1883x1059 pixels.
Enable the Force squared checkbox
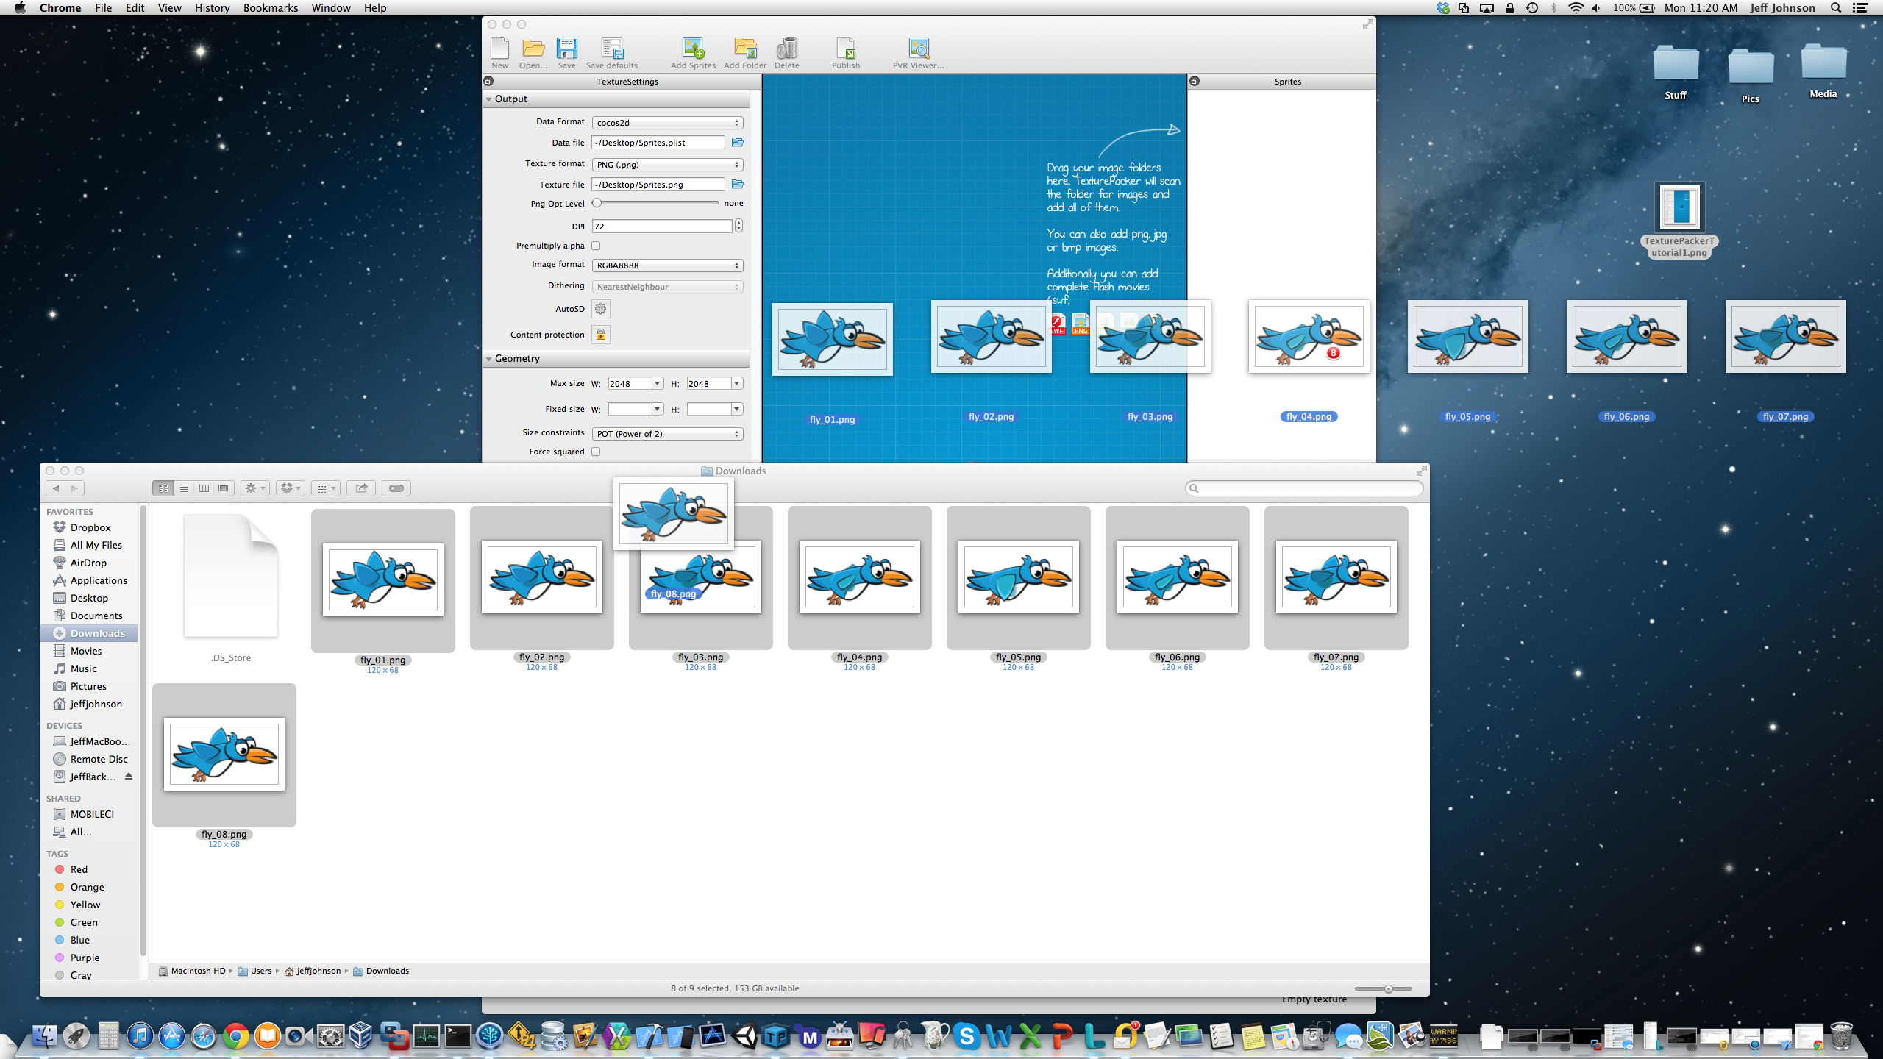[x=596, y=452]
